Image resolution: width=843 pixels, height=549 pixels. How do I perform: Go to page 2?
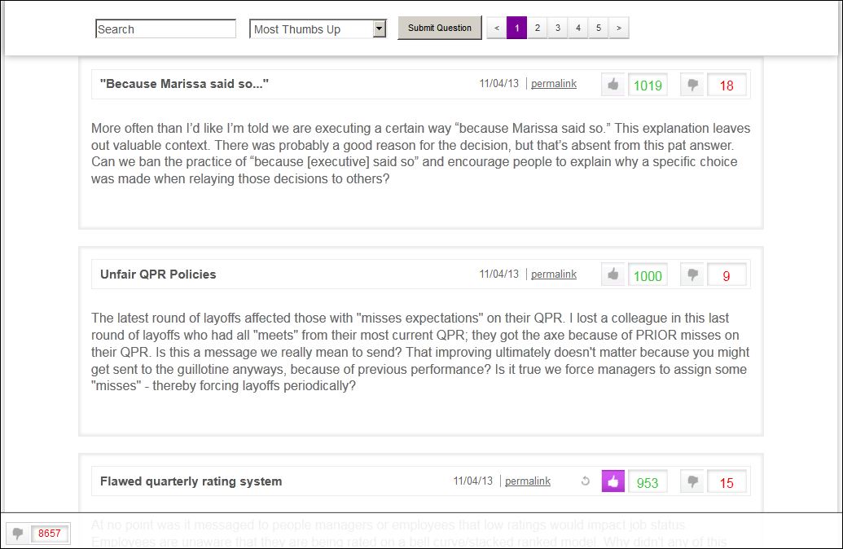point(537,28)
